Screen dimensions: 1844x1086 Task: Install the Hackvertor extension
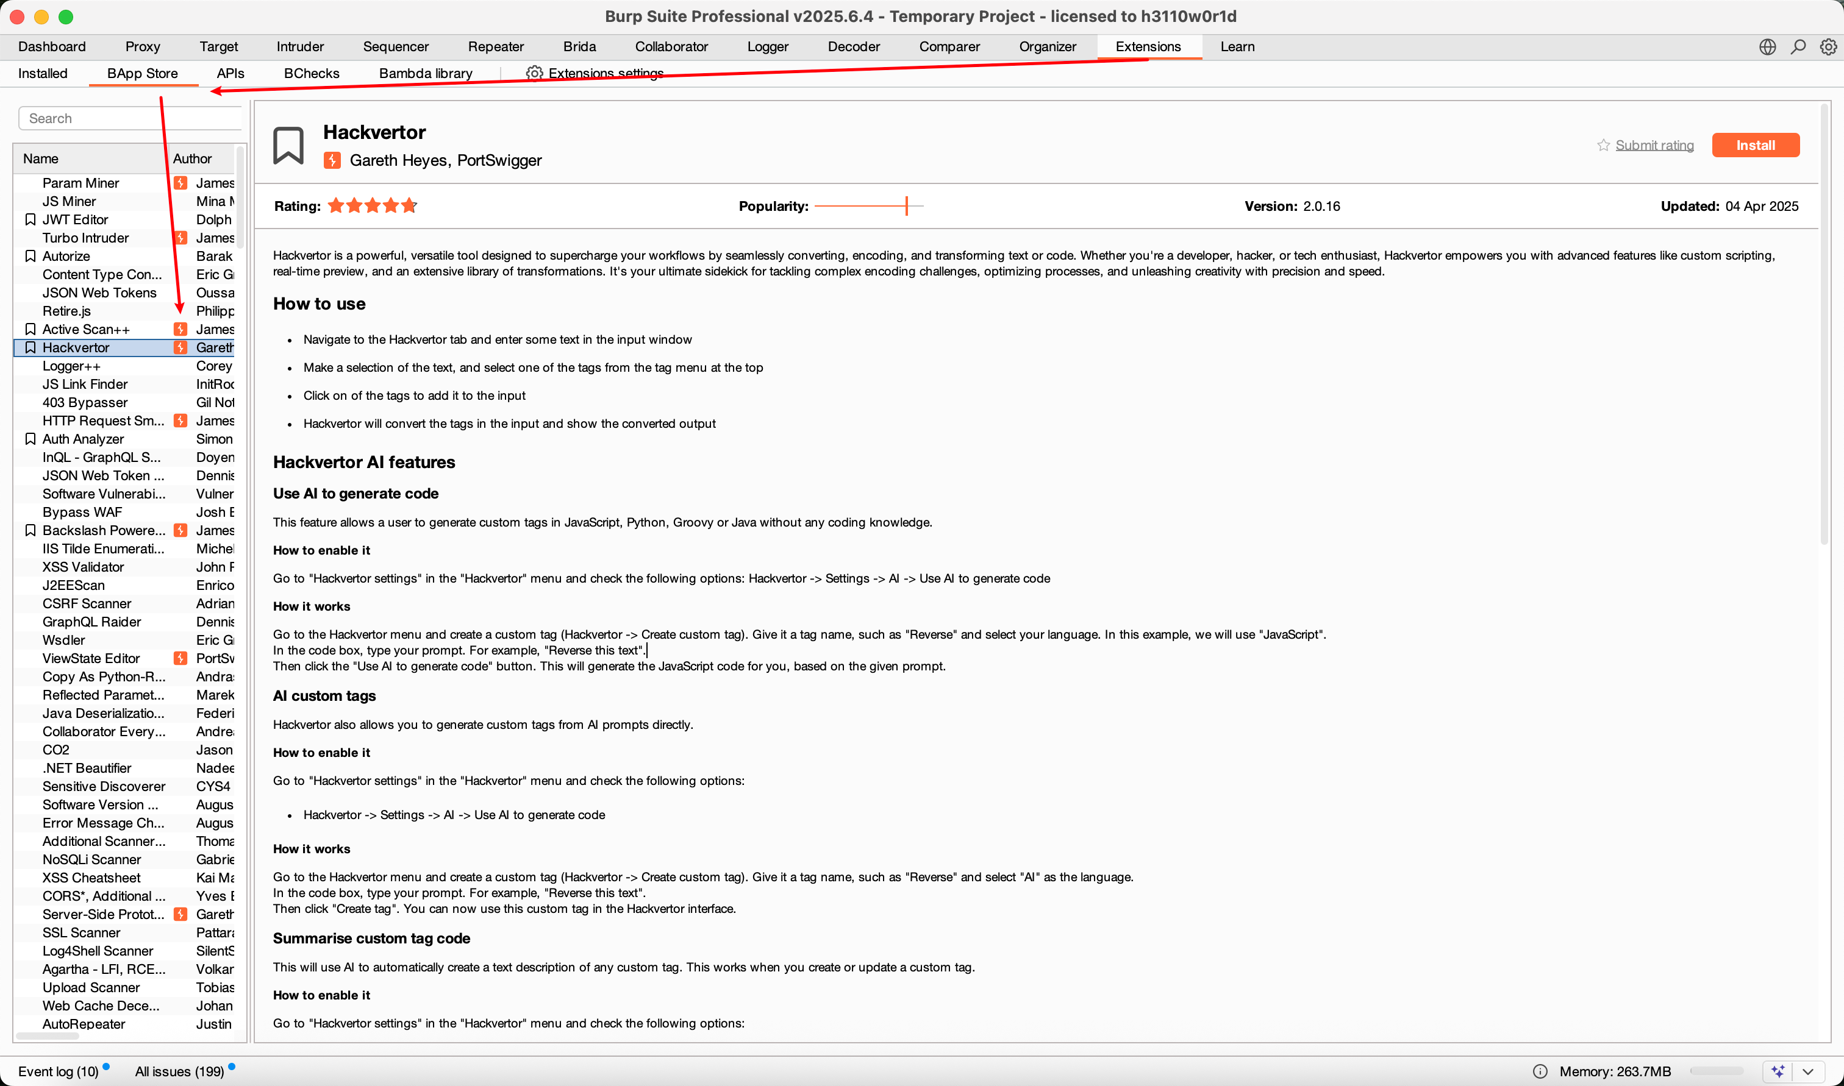pyautogui.click(x=1756, y=145)
